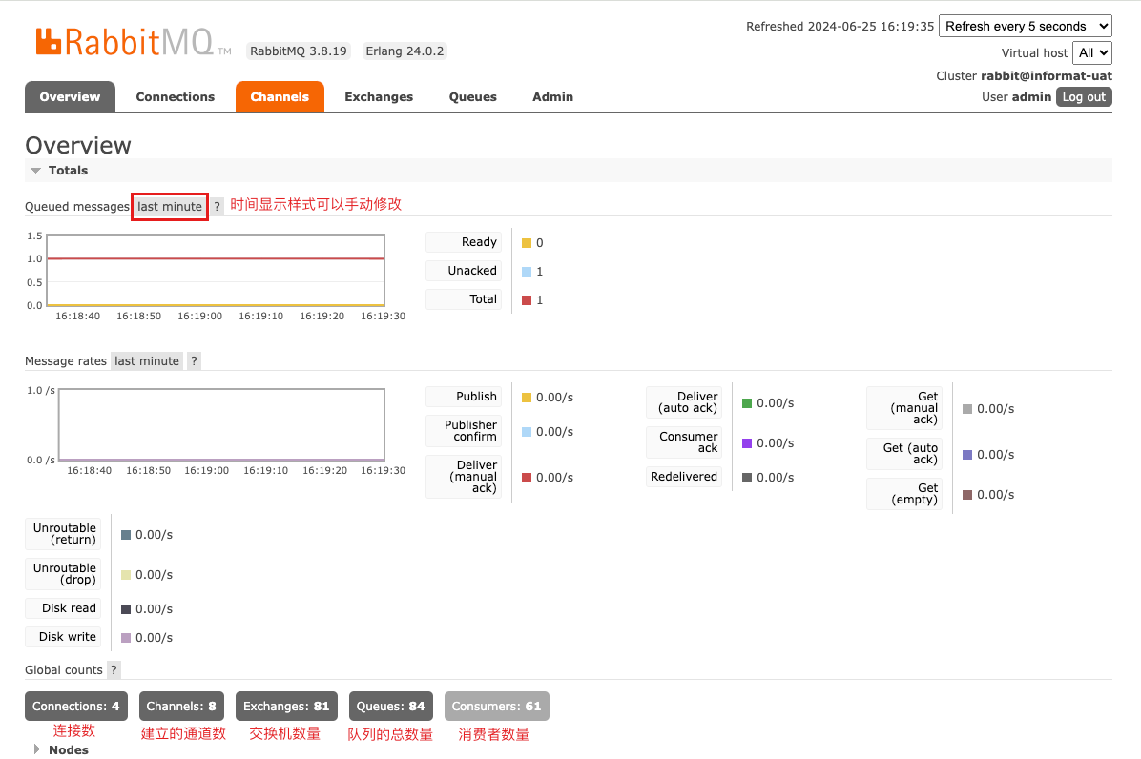Click the yellow Ready legend swatch
Image resolution: width=1141 pixels, height=759 pixels.
click(527, 243)
